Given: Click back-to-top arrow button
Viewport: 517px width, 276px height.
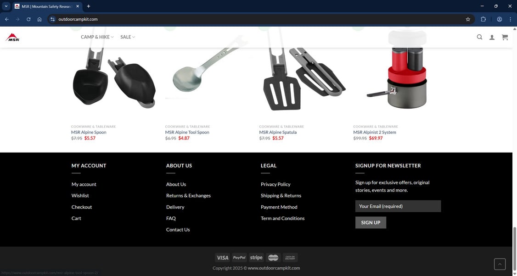Looking at the screenshot, I should pos(500,264).
